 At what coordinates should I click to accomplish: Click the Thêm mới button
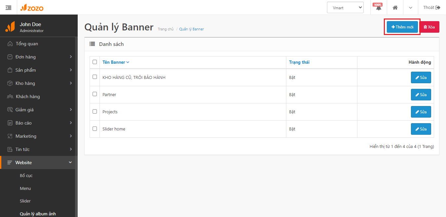tap(402, 27)
